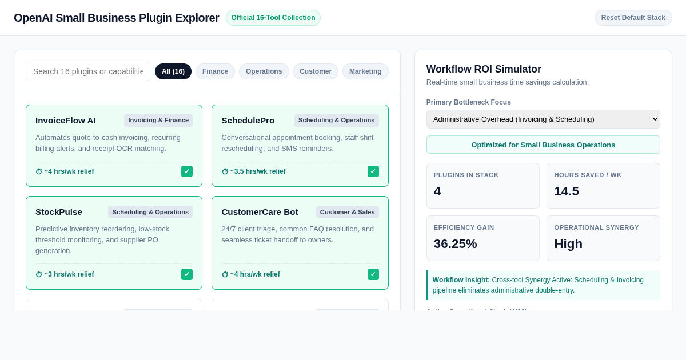Toggle the InvoiceFlow AI checkbox
The width and height of the screenshot is (686, 360).
click(x=187, y=171)
